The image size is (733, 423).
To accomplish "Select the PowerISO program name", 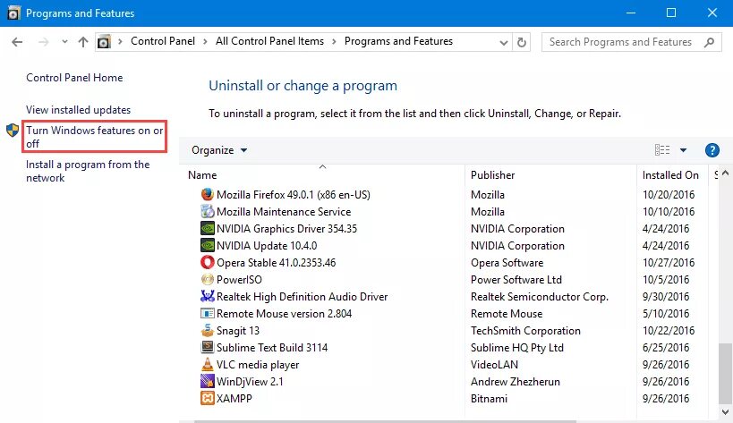I will point(239,280).
